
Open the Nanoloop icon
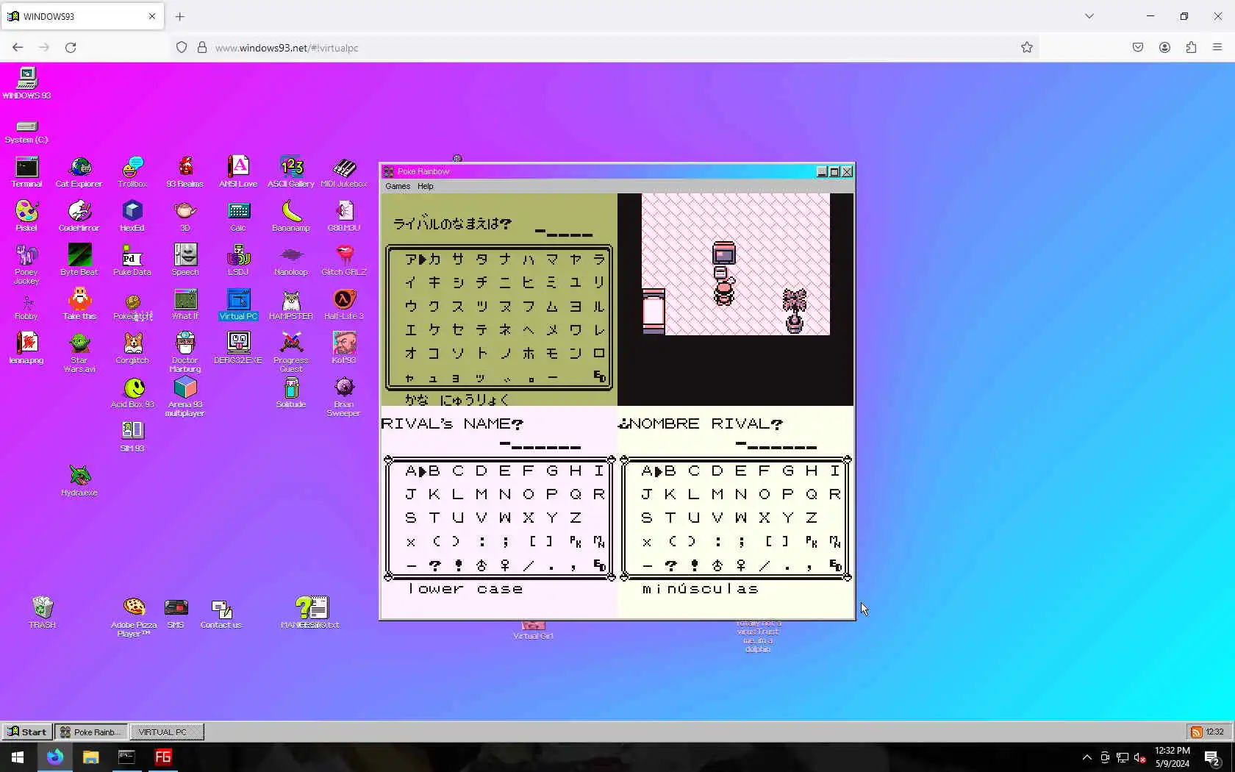click(291, 260)
